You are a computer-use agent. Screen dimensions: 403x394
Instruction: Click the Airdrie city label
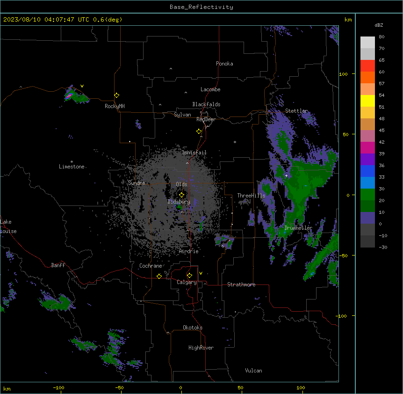(x=189, y=251)
